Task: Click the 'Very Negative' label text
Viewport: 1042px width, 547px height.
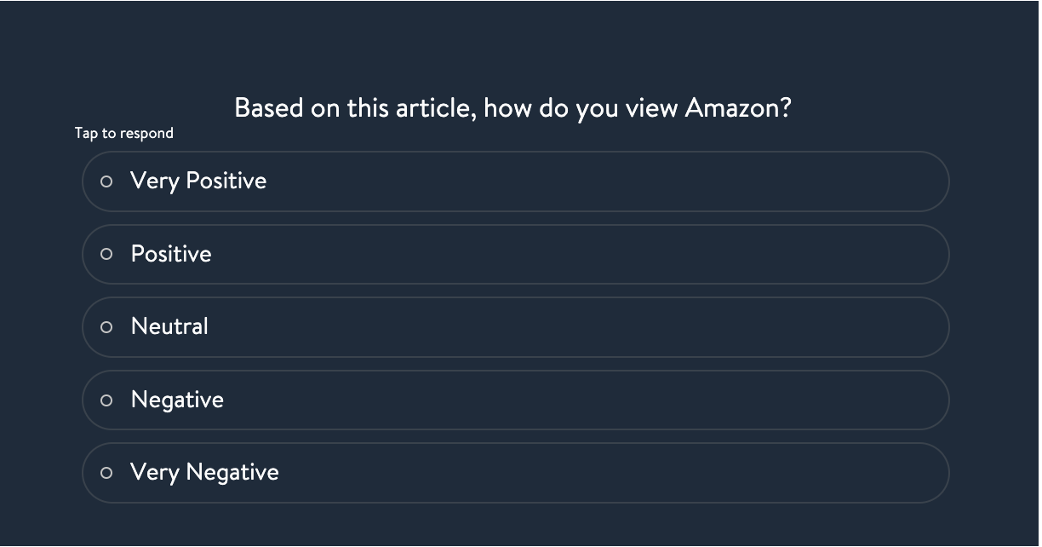Action: tap(204, 472)
